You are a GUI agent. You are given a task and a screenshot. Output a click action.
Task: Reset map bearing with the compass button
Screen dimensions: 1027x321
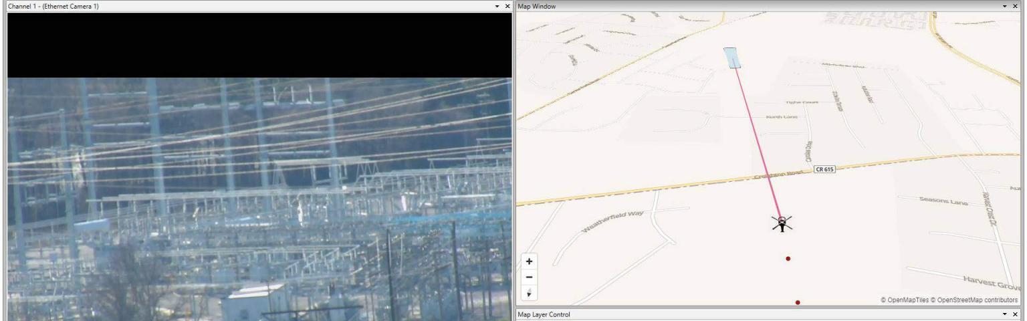coord(530,292)
